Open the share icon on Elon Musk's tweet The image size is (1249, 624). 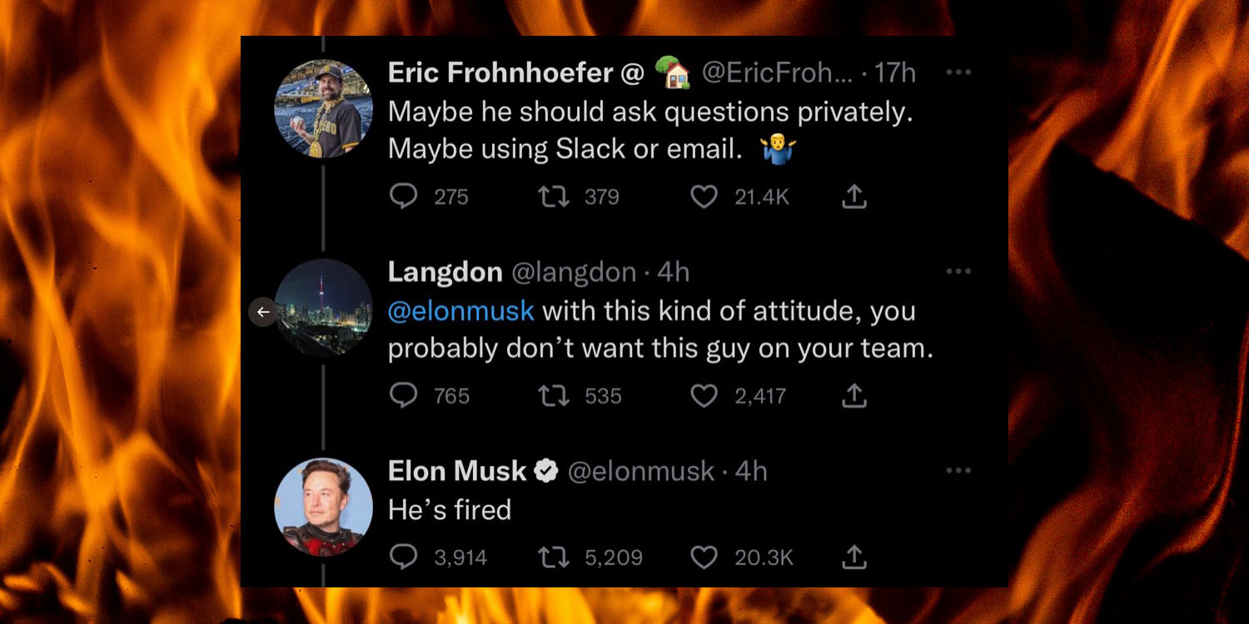853,557
